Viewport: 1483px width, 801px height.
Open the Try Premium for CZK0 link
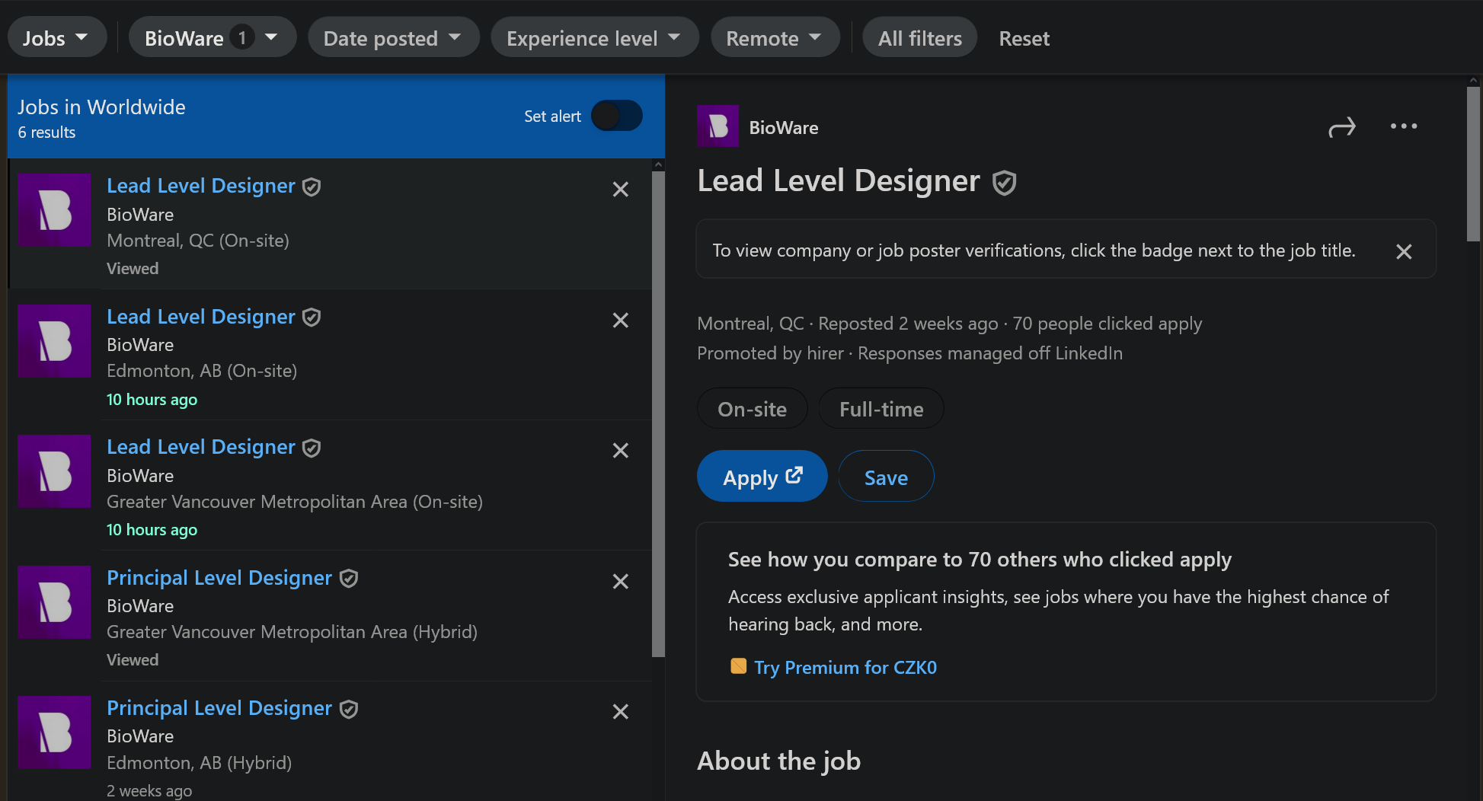845,668
